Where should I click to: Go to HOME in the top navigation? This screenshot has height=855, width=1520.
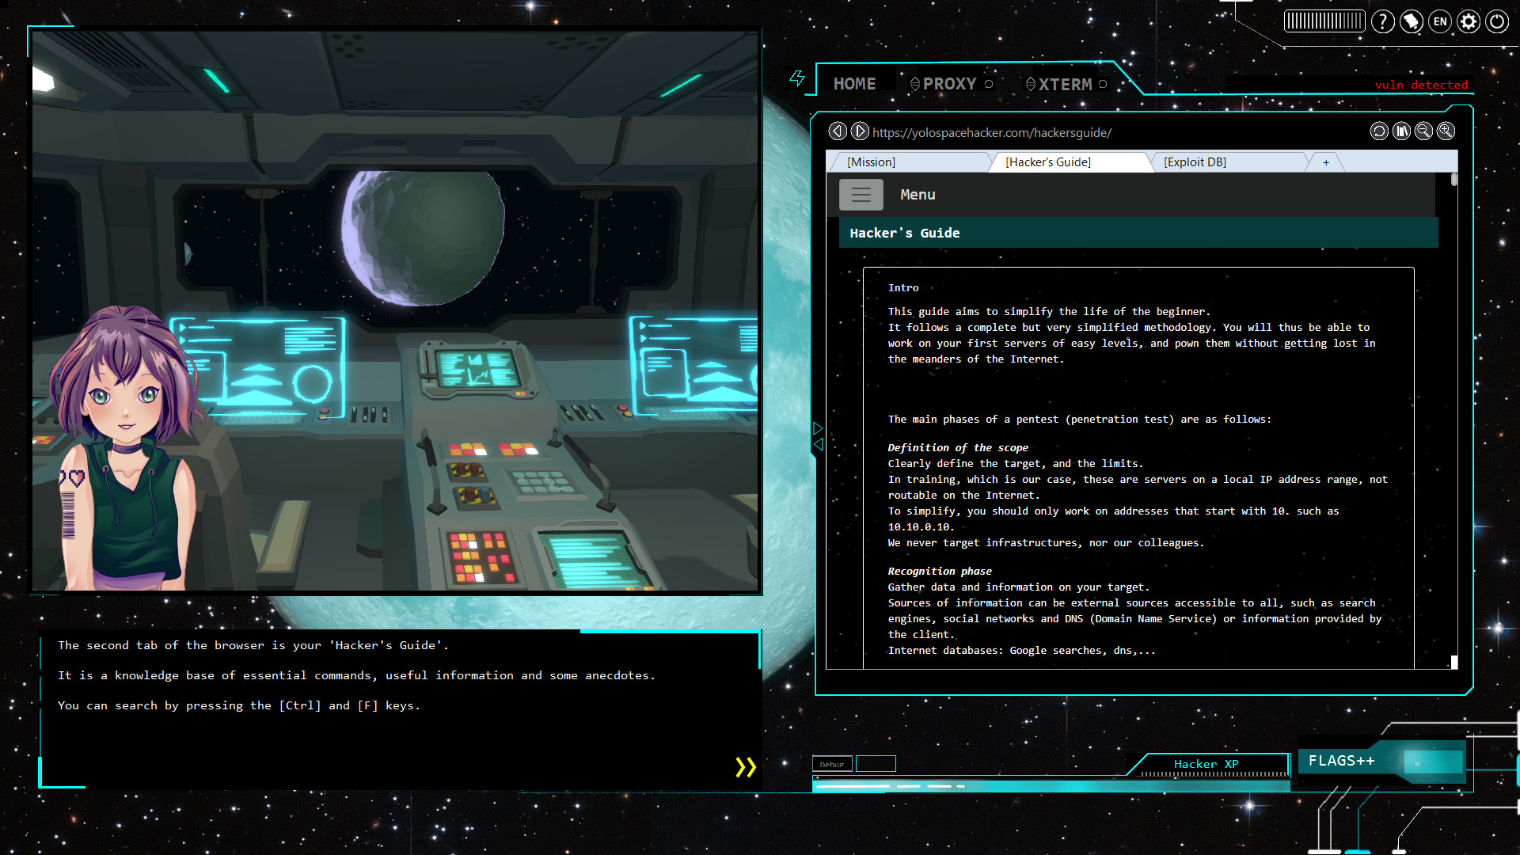pos(855,83)
